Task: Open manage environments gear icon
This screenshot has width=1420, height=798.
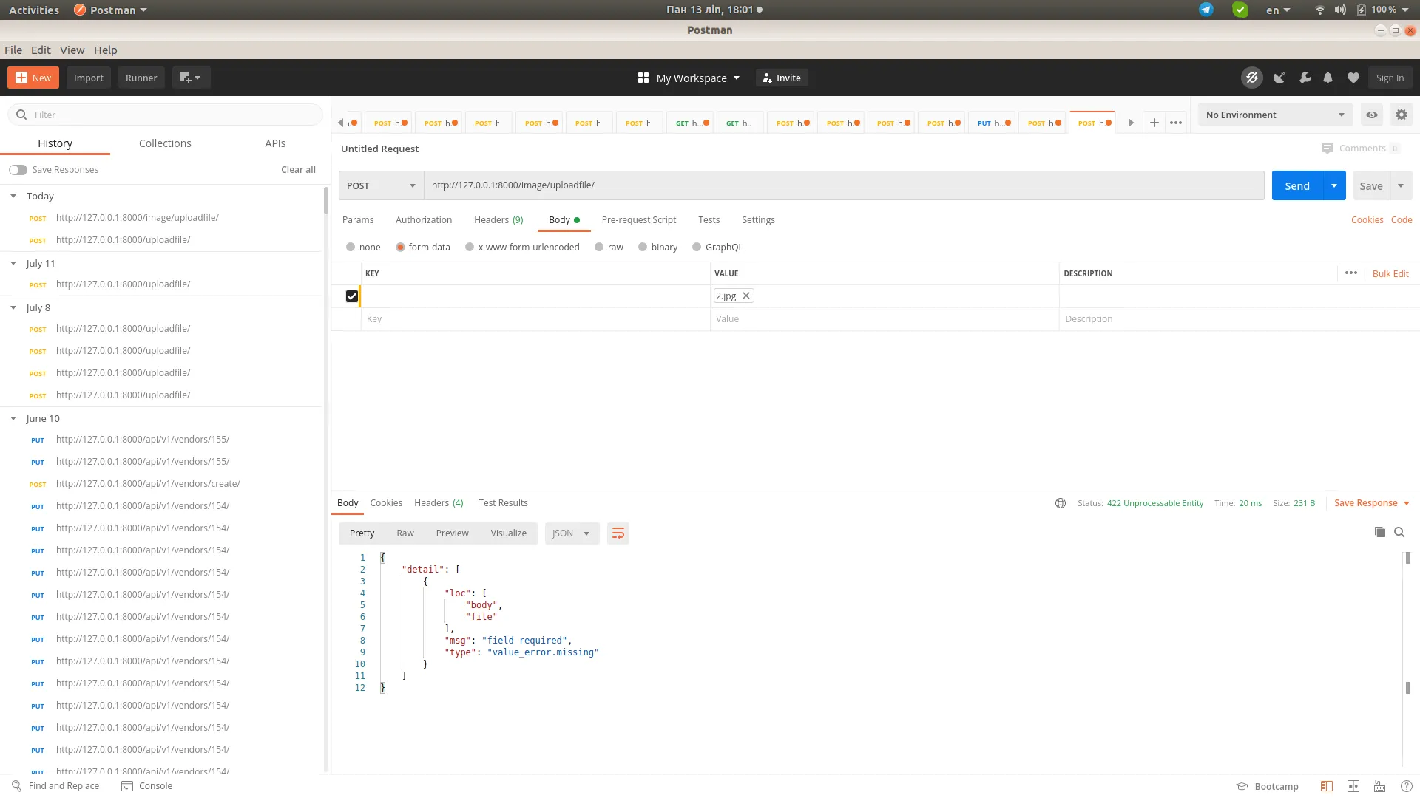Action: tap(1401, 115)
